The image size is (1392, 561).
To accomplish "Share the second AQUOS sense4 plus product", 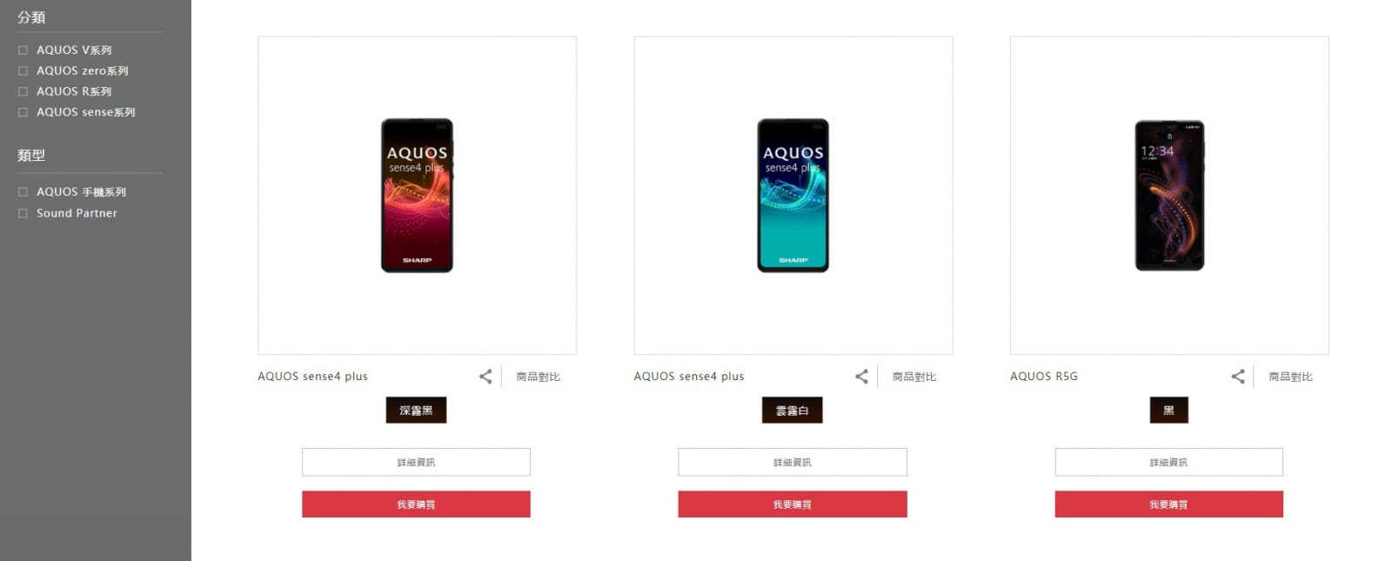I will [x=861, y=377].
